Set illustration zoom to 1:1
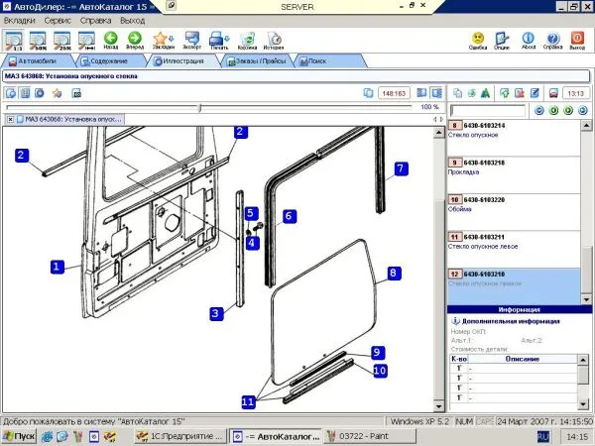This screenshot has height=446, width=595. point(14,40)
